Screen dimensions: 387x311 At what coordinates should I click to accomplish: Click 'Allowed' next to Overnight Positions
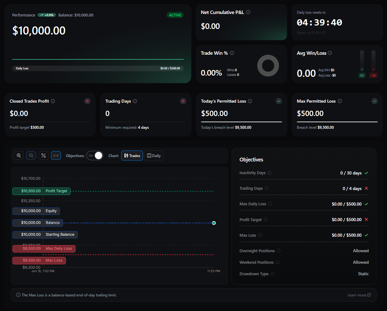pyautogui.click(x=361, y=251)
